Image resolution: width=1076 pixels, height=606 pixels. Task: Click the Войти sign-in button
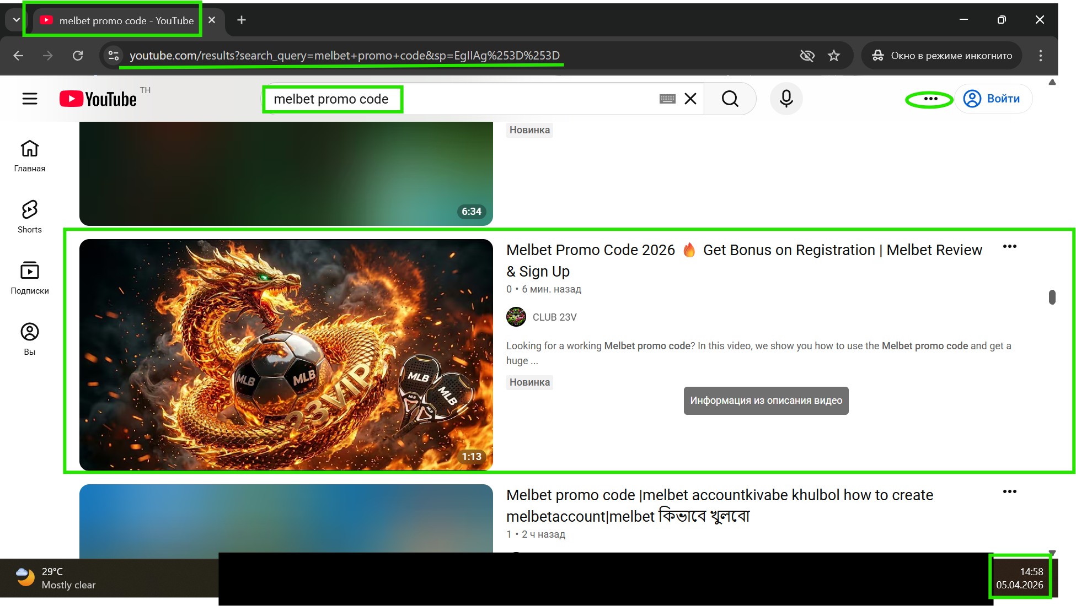click(x=994, y=99)
